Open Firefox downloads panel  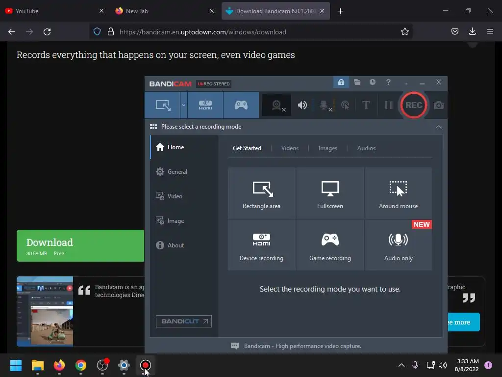click(x=472, y=31)
